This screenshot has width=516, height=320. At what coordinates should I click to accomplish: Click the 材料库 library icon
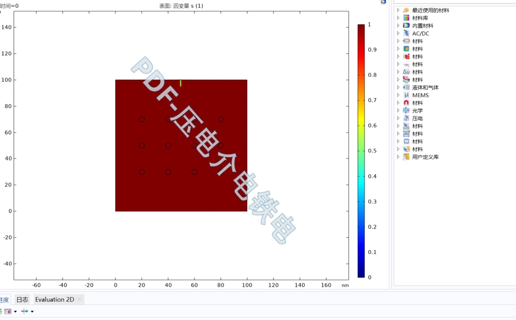tap(406, 18)
